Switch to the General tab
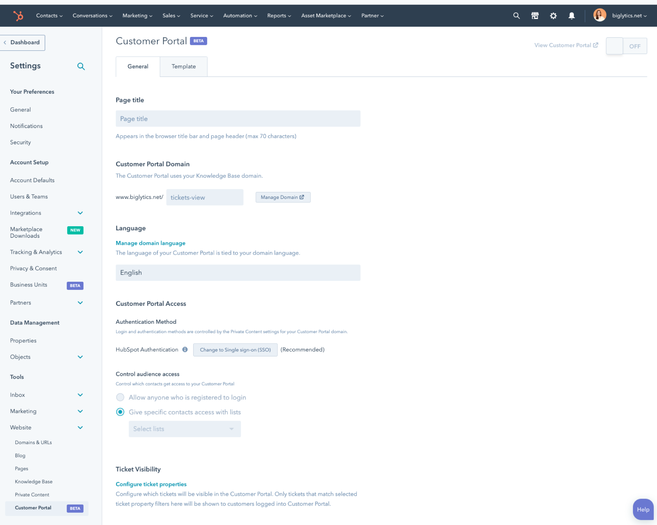657x525 pixels. (138, 66)
